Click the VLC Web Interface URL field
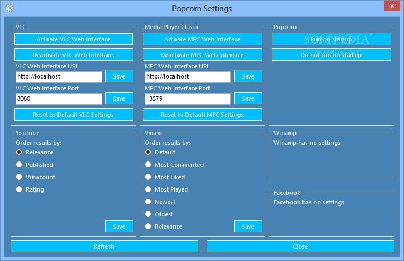Viewport: 404px width, 261px height. [x=59, y=76]
